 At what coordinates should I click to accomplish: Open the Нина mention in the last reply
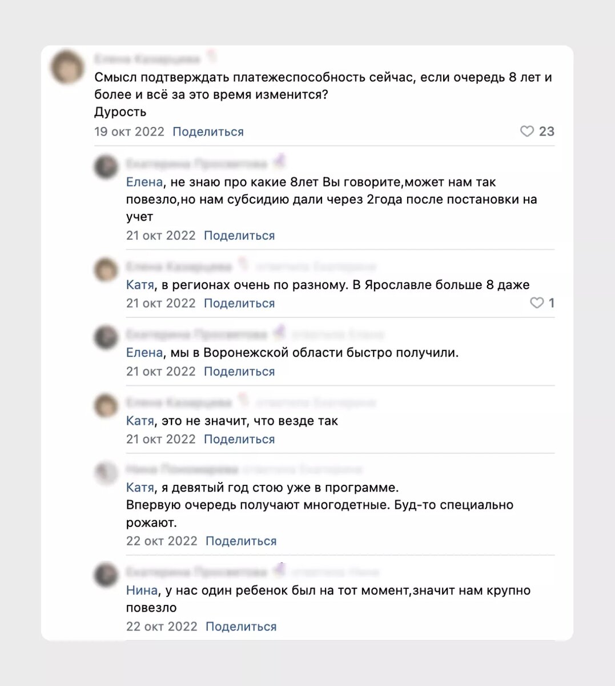coord(140,590)
